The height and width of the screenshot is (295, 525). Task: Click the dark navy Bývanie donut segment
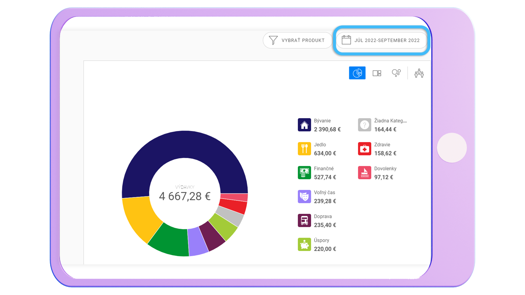point(185,144)
